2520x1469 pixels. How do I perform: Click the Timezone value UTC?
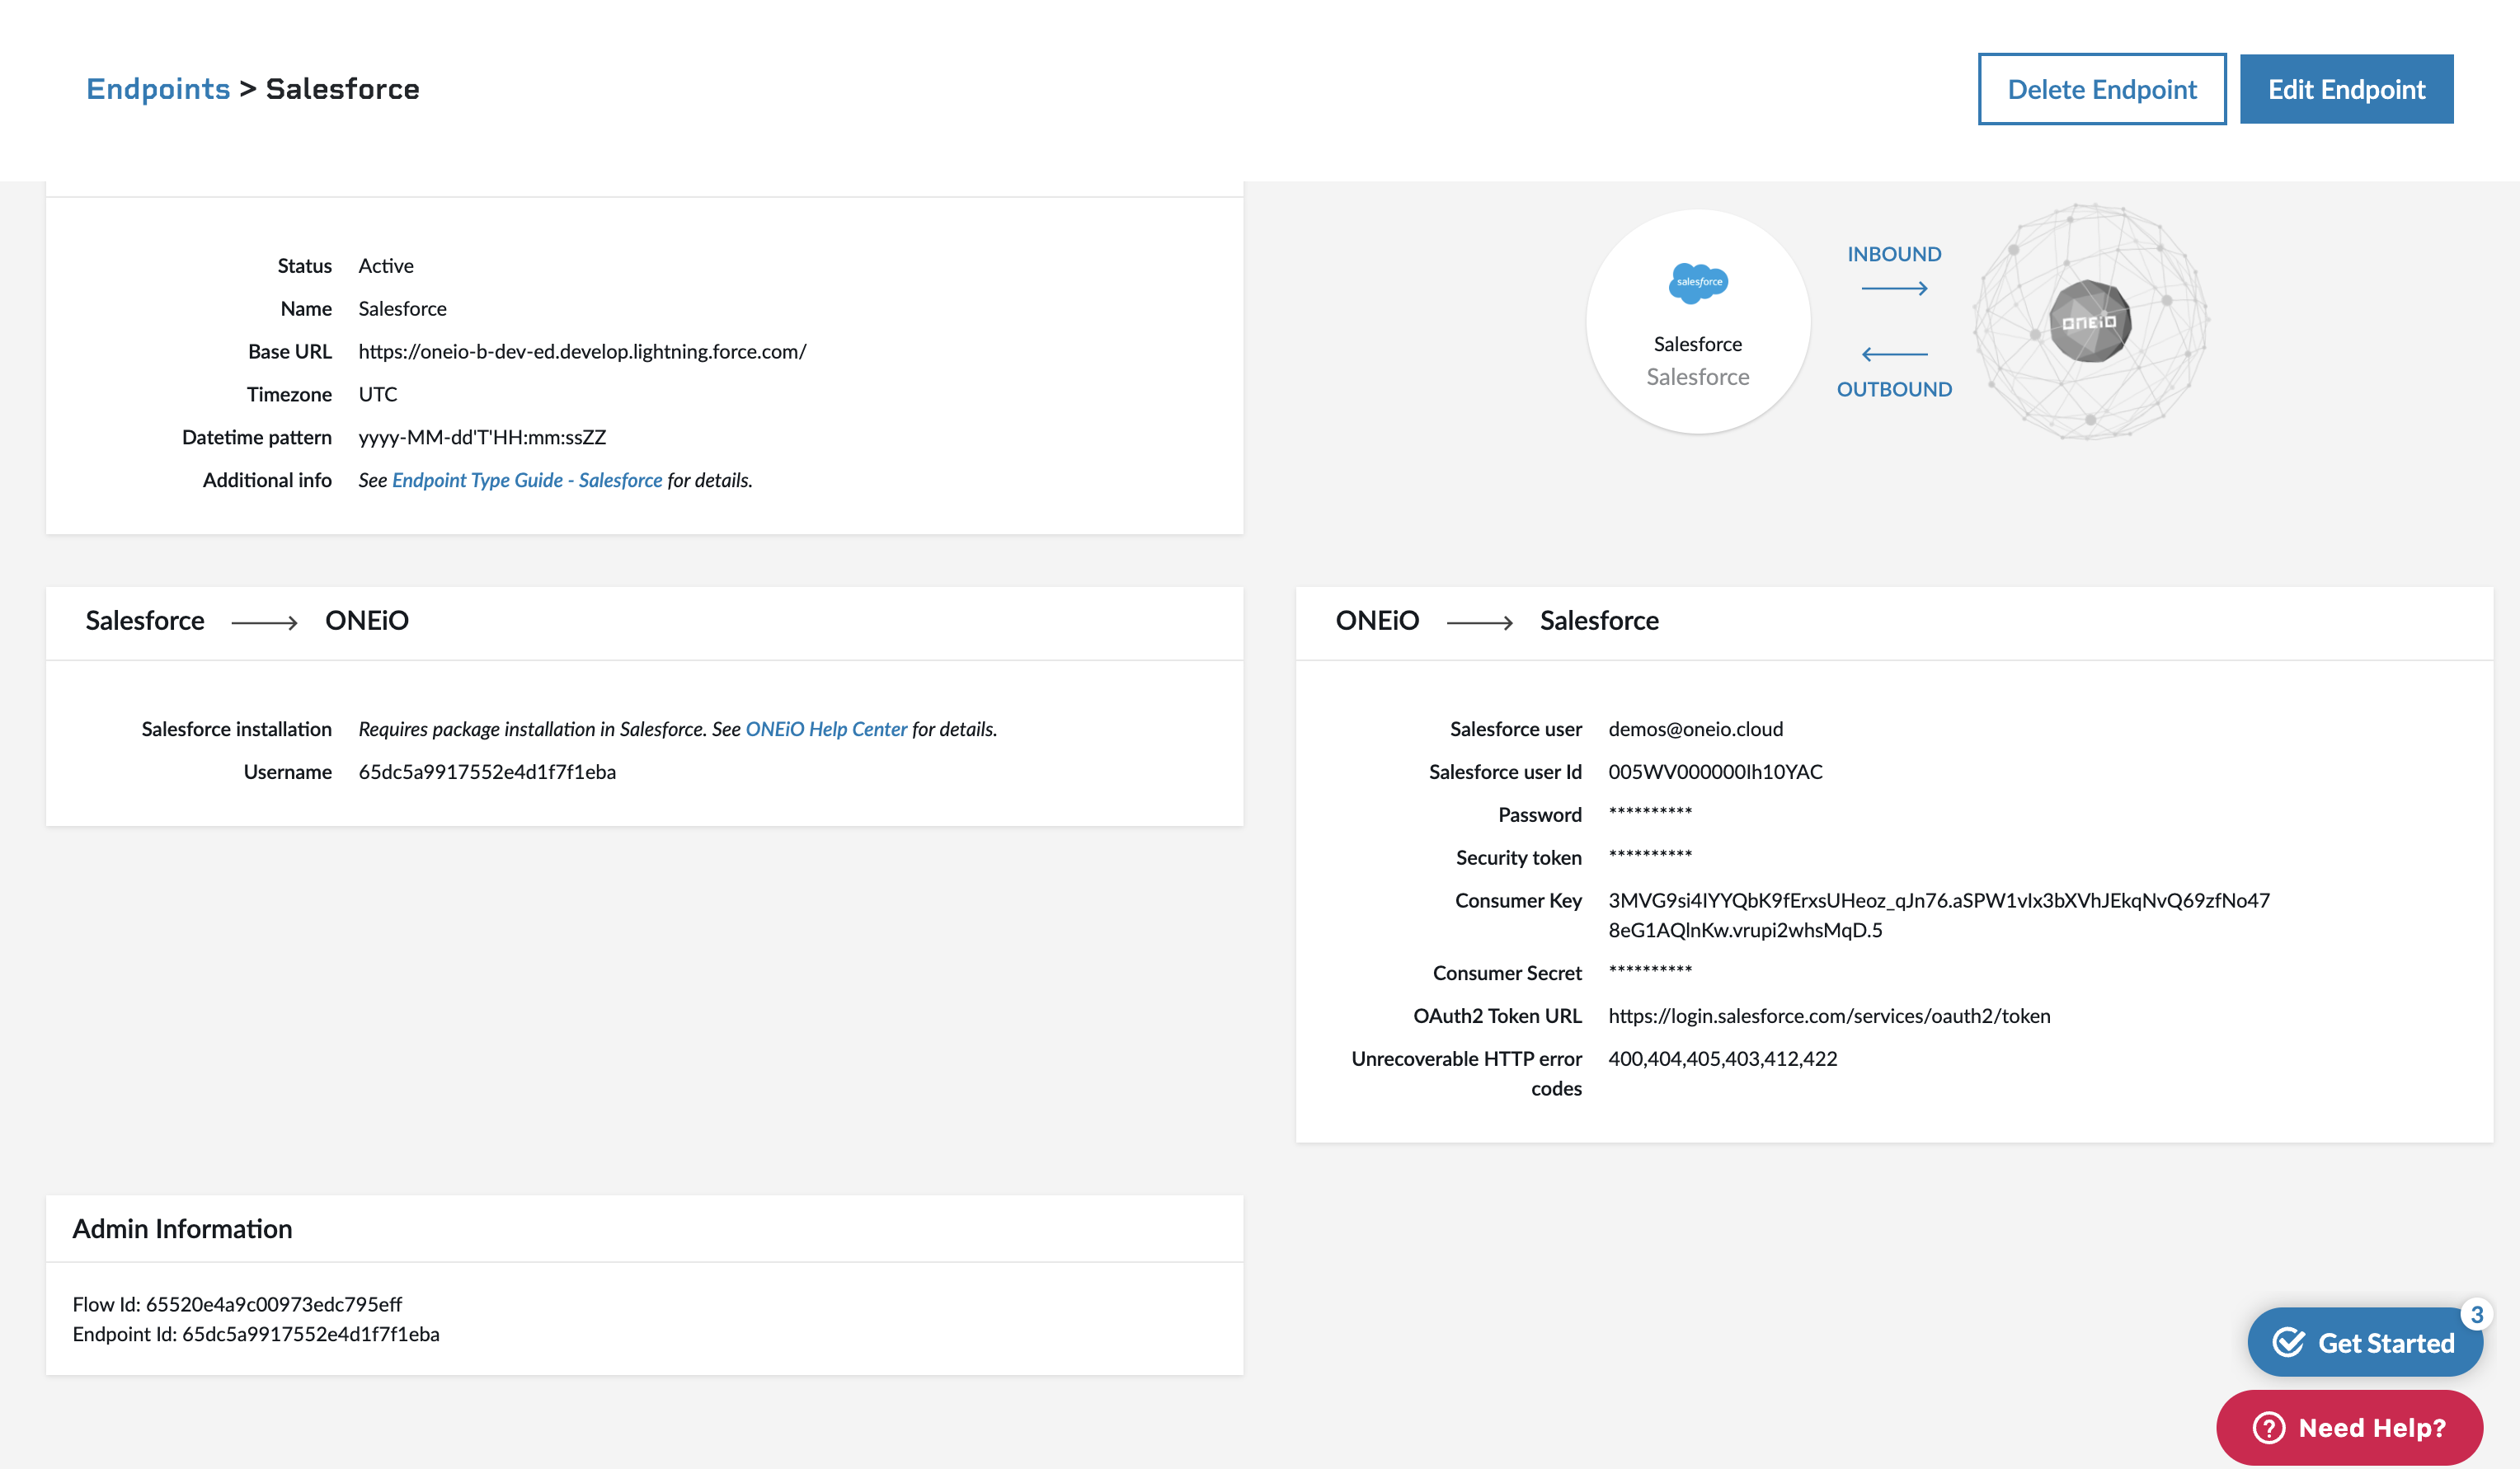coord(378,394)
